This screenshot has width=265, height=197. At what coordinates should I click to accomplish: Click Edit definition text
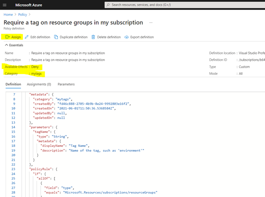pos(40,37)
